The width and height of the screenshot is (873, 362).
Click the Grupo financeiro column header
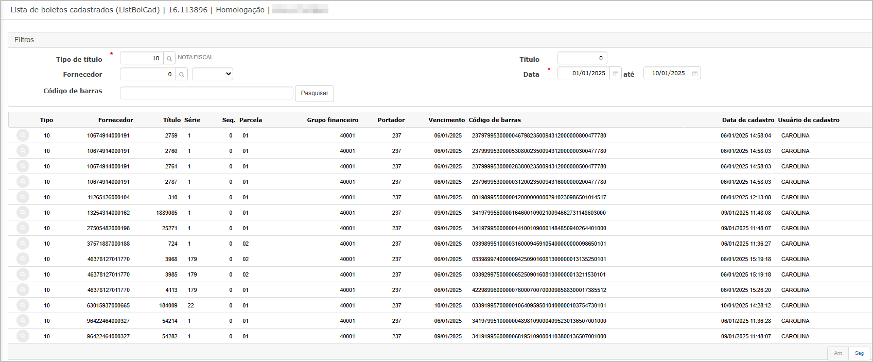point(333,120)
